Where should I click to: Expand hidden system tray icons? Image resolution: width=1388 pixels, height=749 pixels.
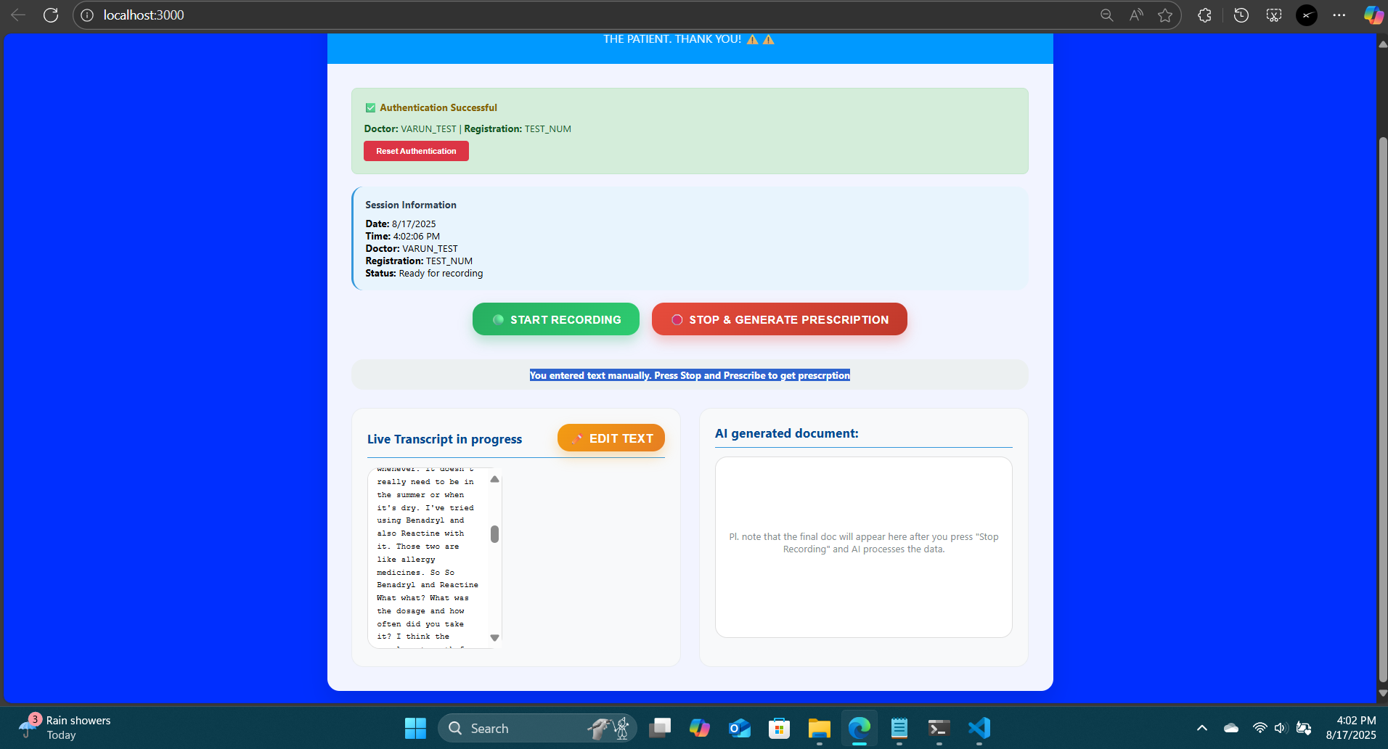pos(1201,728)
